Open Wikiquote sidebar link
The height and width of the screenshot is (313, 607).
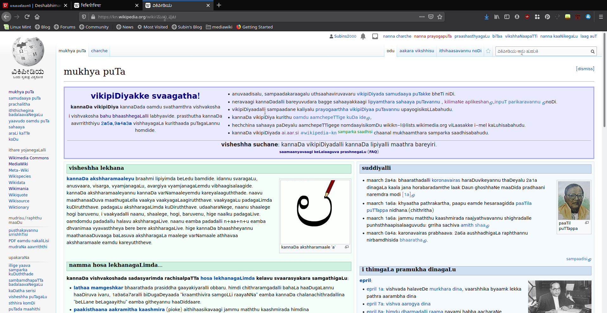[18, 195]
